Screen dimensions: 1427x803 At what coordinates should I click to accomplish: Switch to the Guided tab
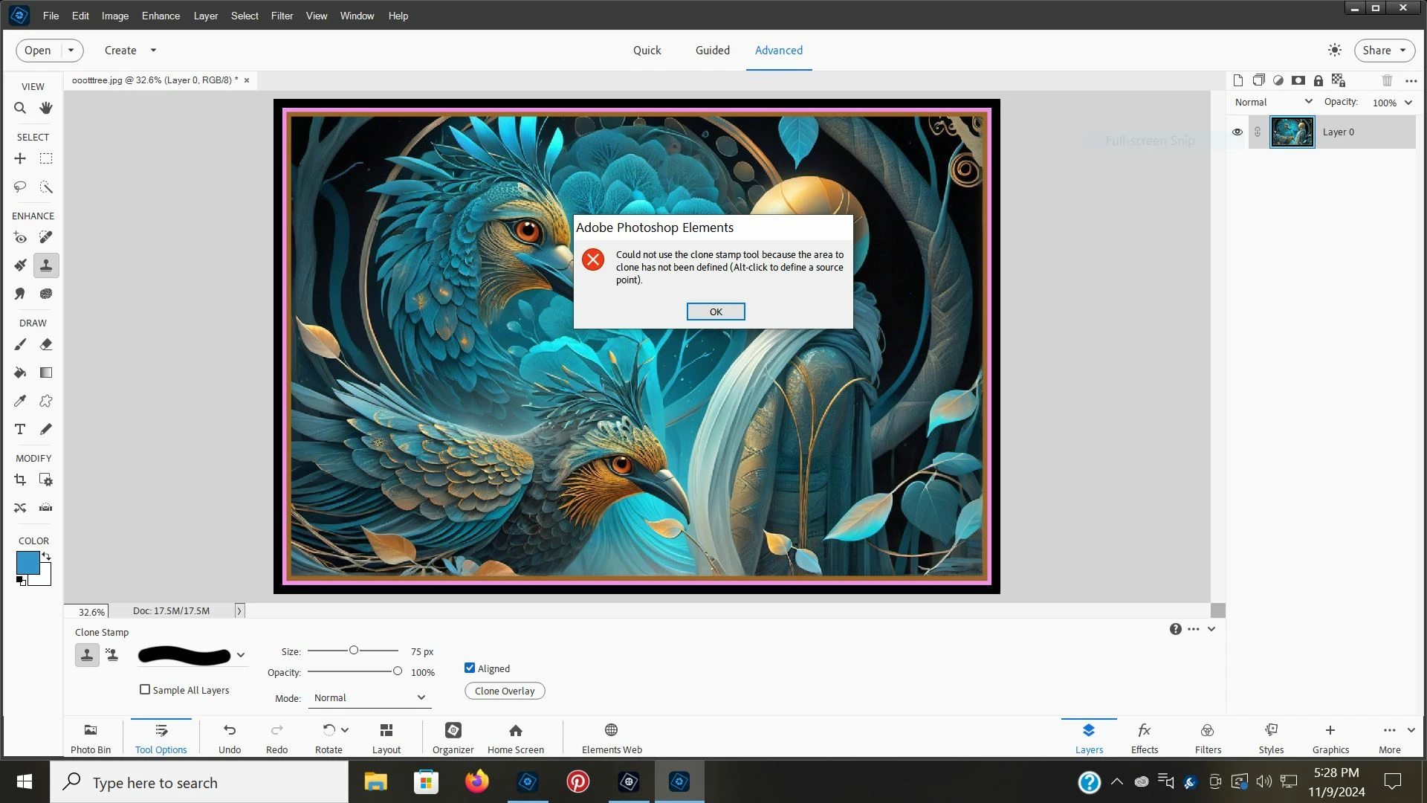click(712, 51)
